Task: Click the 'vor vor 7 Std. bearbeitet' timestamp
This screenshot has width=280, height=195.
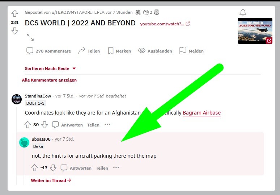Action: pos(102,96)
